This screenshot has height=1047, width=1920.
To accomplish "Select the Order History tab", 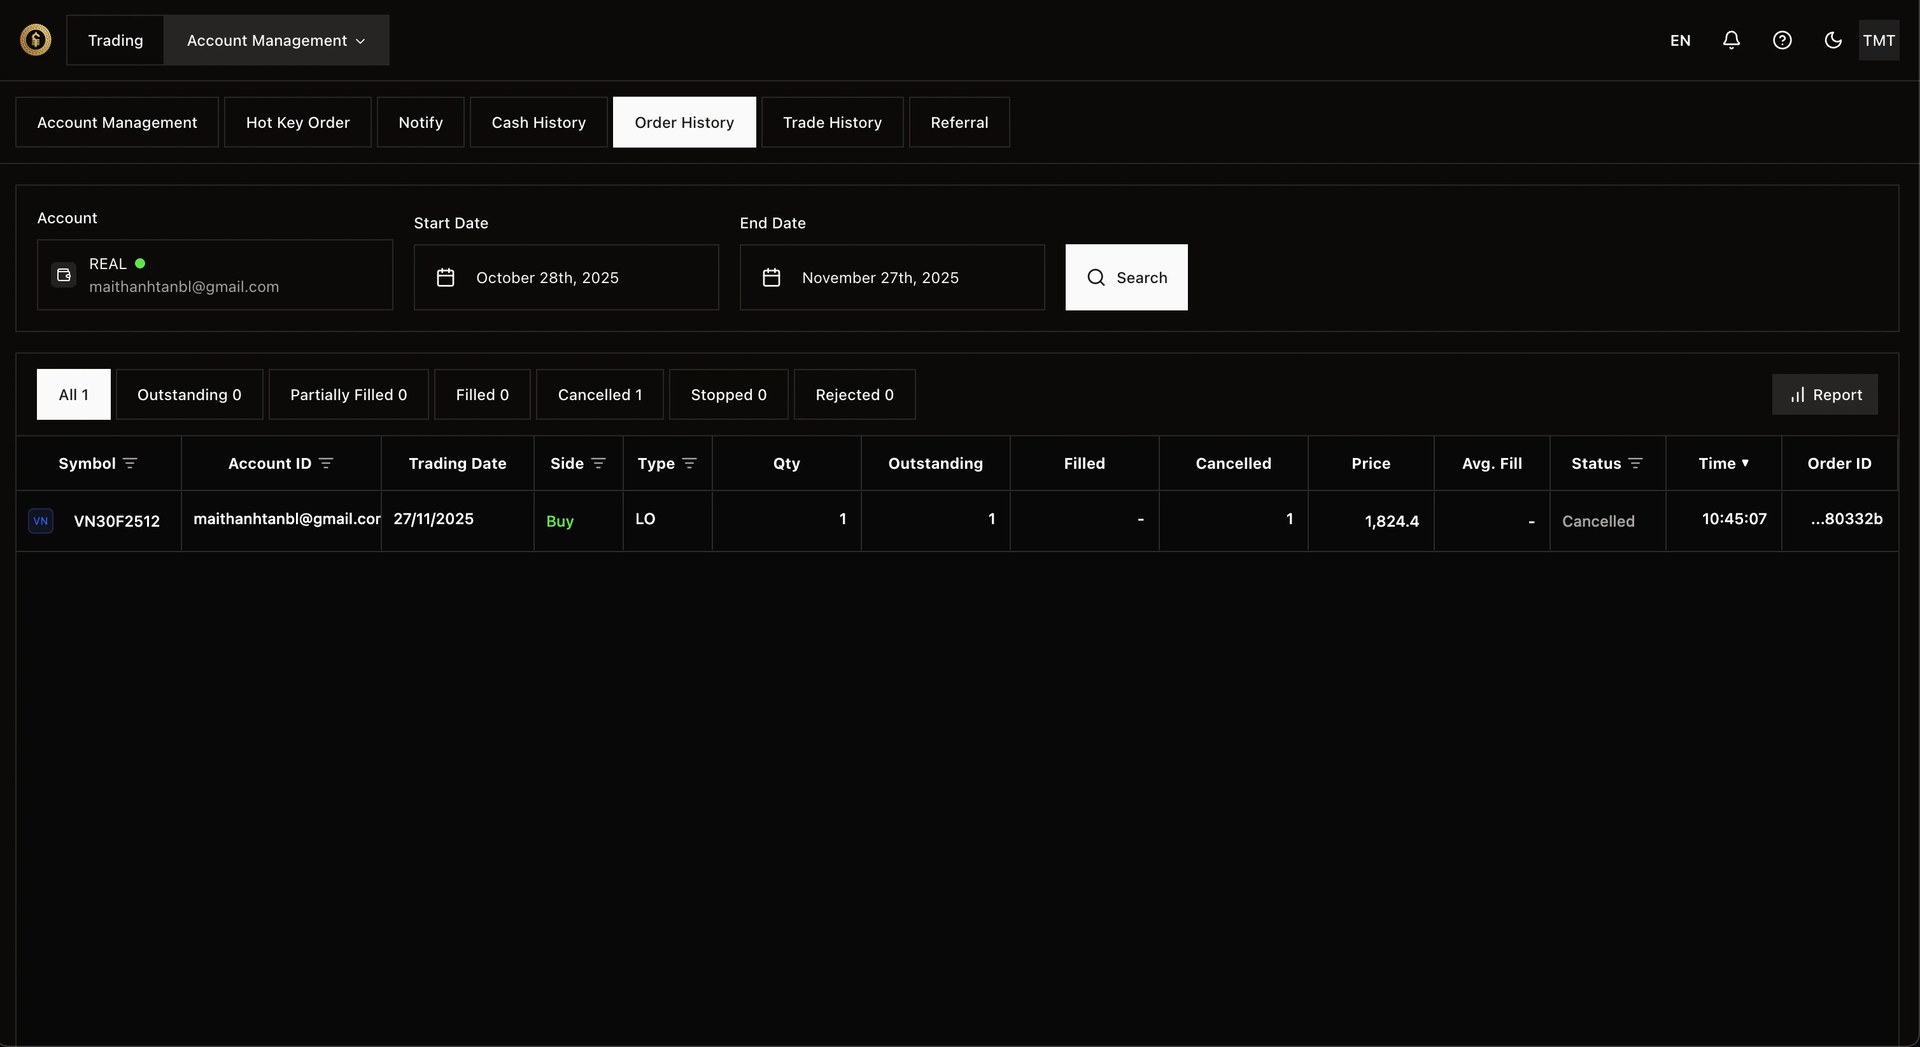I will point(684,122).
